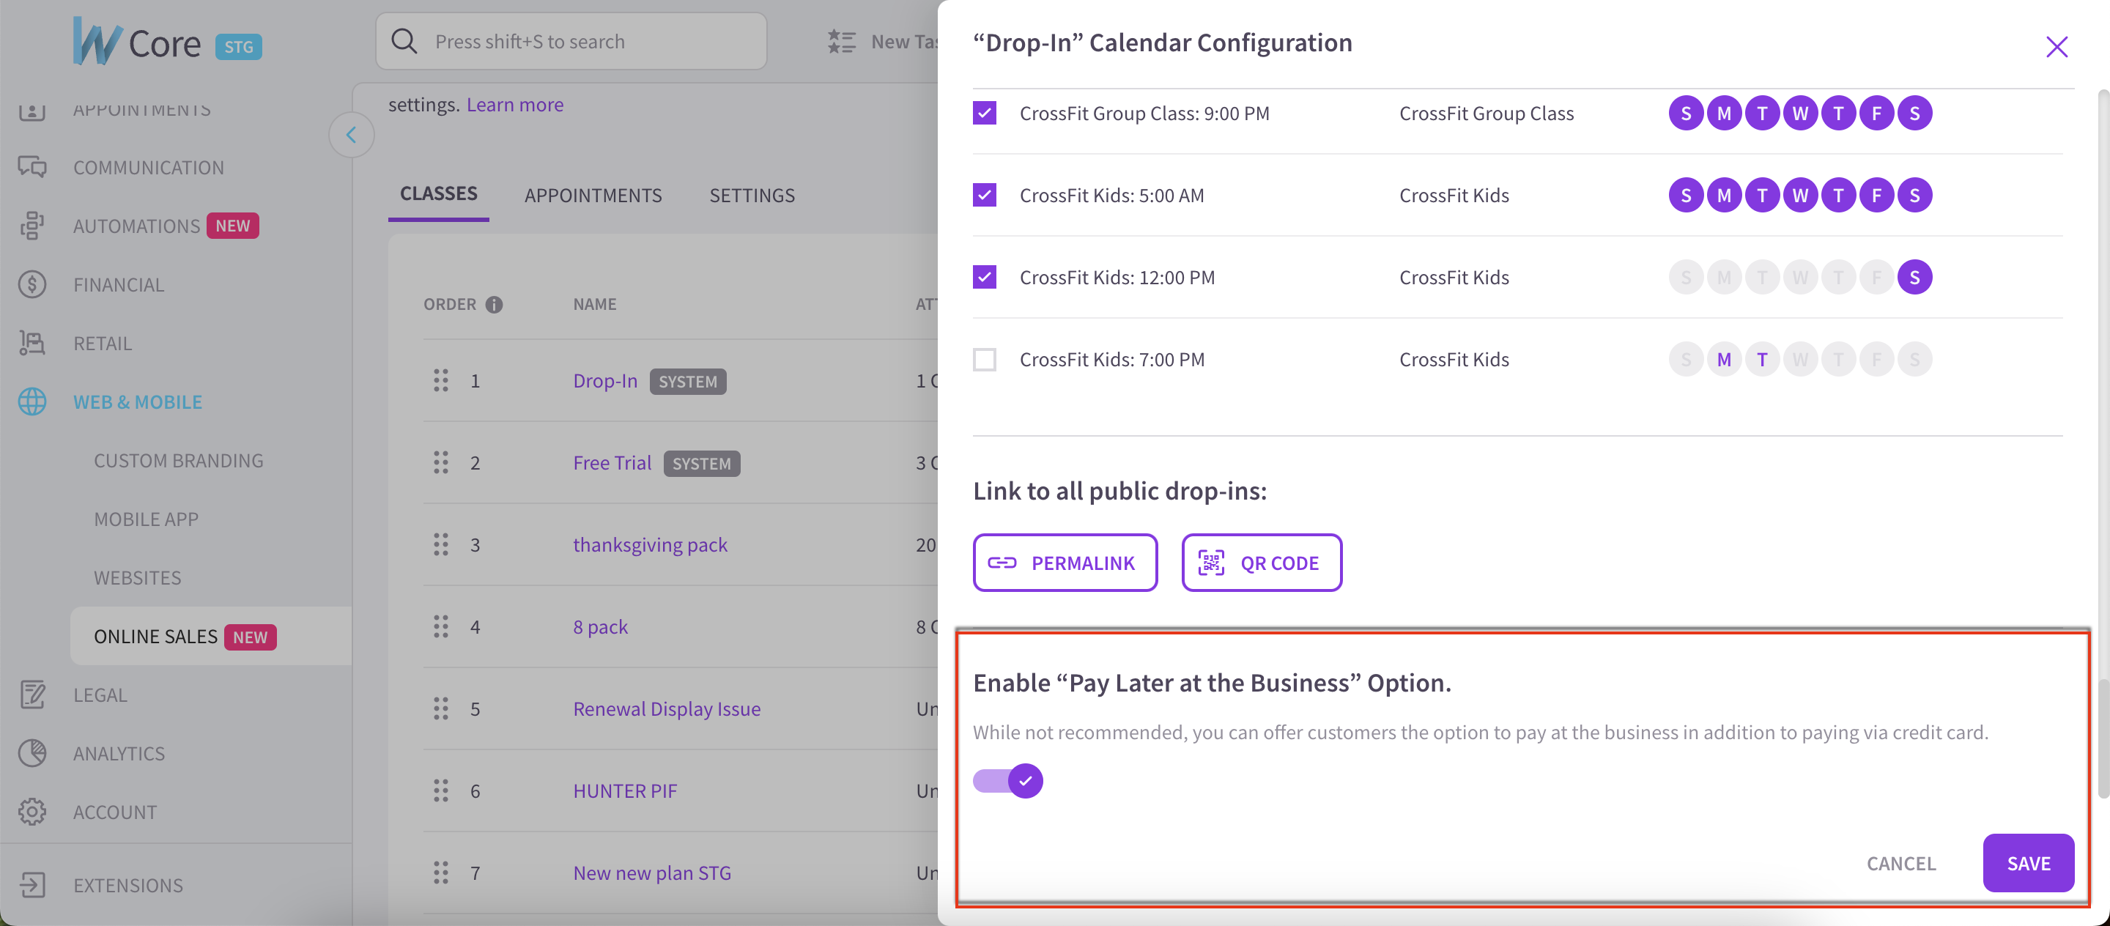
Task: Click the Extensions icon in sidebar
Action: point(32,885)
